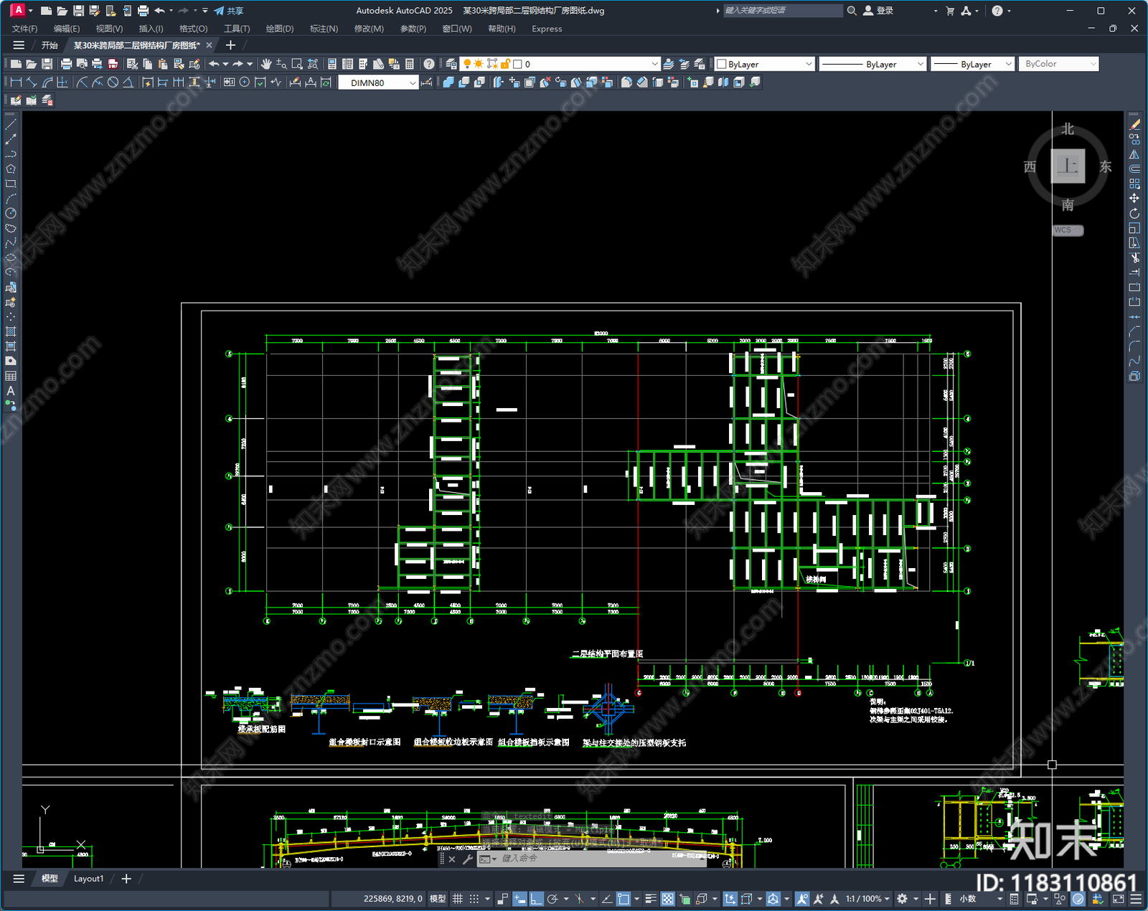Click the Pan hand tool icon
This screenshot has height=911, width=1148.
coord(266,64)
